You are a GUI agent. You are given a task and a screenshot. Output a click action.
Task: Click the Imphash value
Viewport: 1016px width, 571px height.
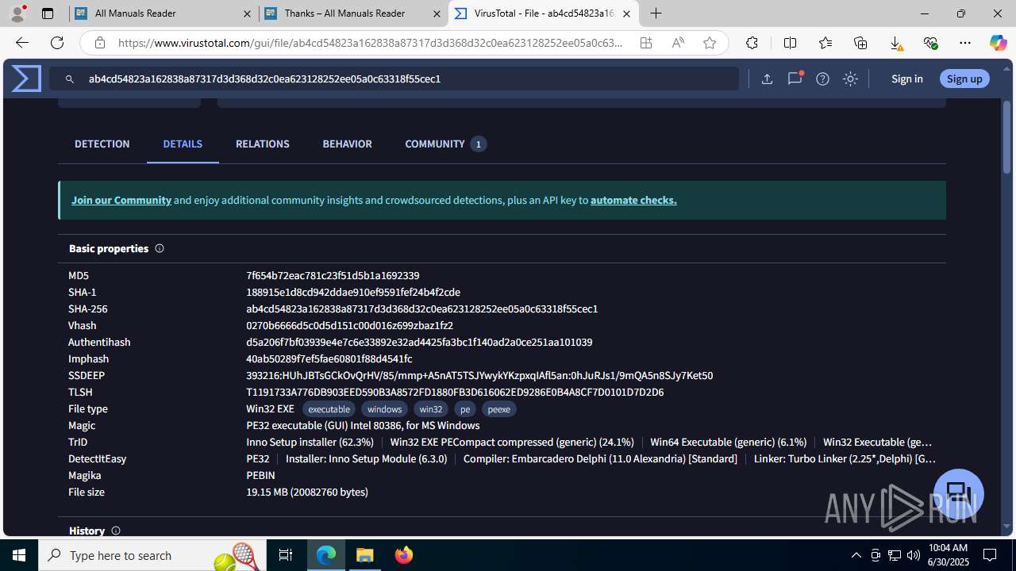click(x=329, y=358)
